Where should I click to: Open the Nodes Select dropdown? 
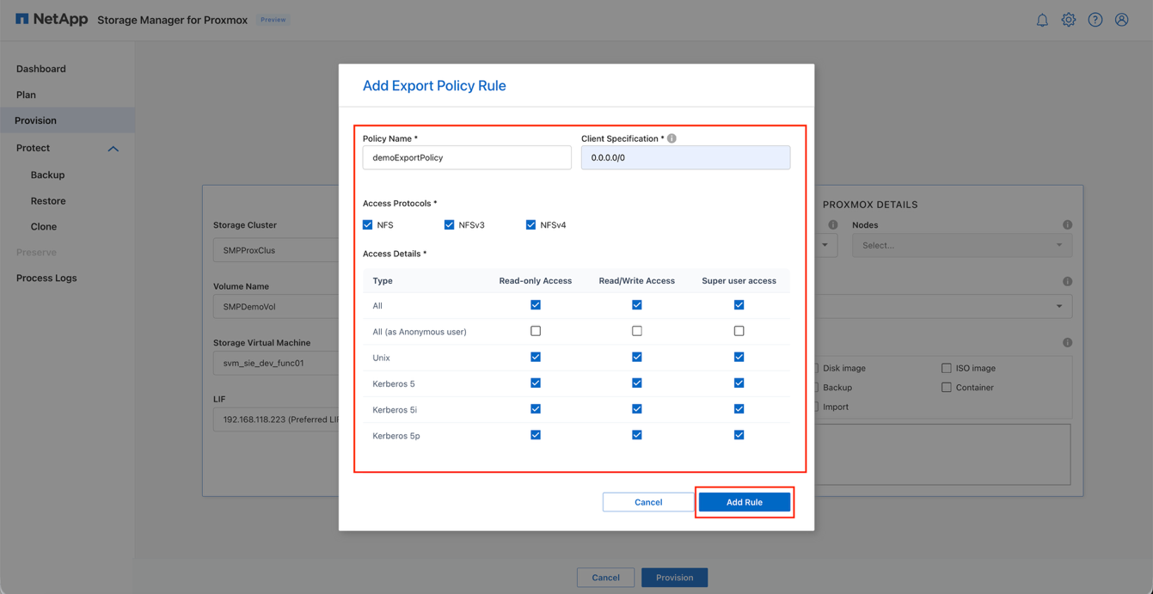coord(961,245)
